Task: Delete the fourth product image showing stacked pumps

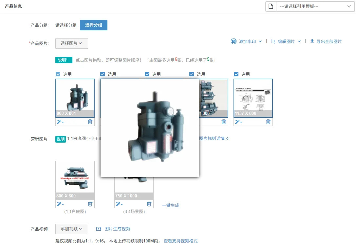Action: coord(224,122)
